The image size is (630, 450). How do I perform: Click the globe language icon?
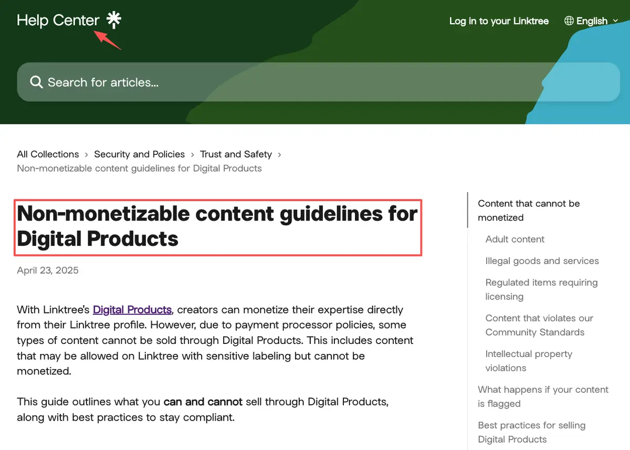pos(569,21)
